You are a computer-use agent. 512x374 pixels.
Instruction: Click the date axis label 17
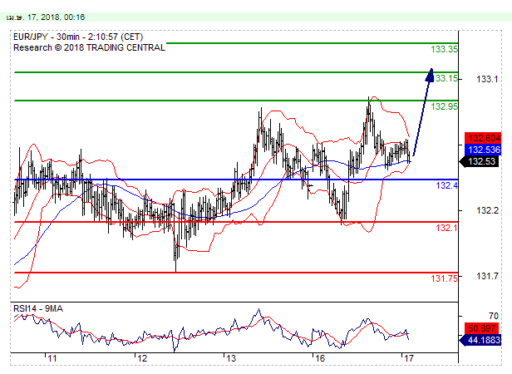tap(409, 359)
